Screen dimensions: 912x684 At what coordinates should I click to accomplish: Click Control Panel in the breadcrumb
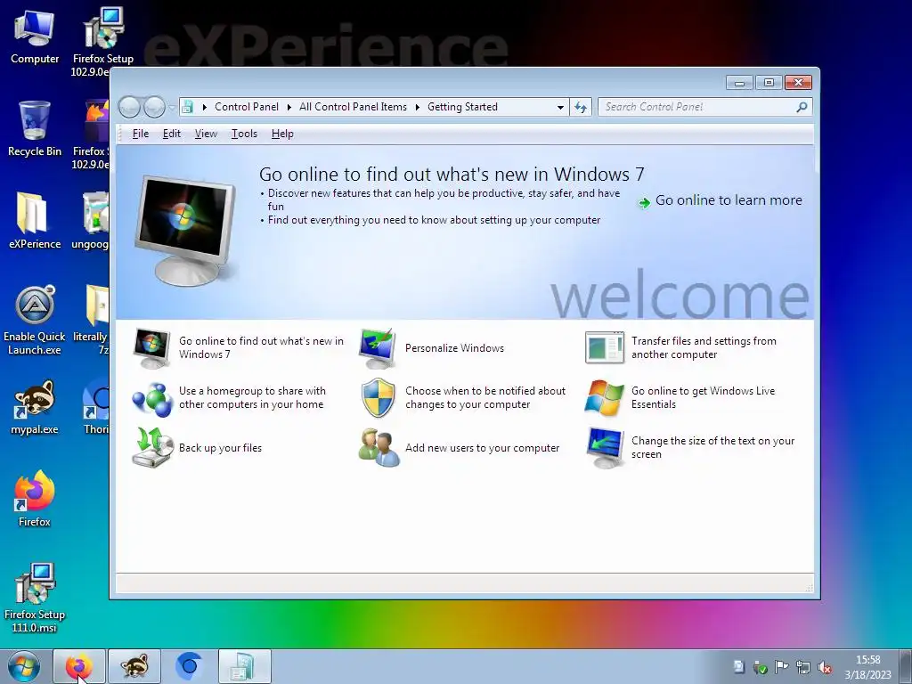(x=247, y=107)
